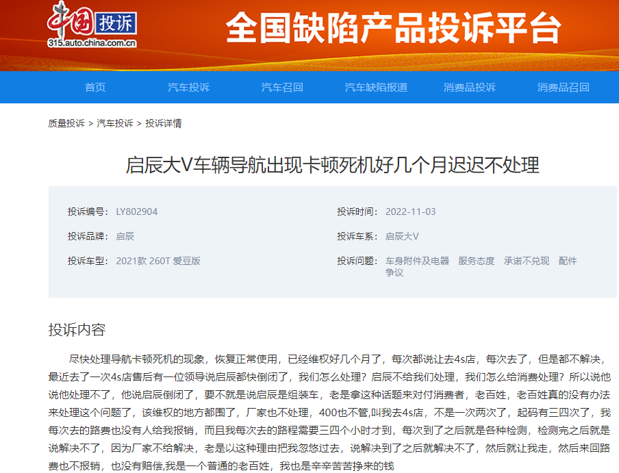
Task: Click the 汽车投诉 breadcrumb link
Action: tap(115, 123)
